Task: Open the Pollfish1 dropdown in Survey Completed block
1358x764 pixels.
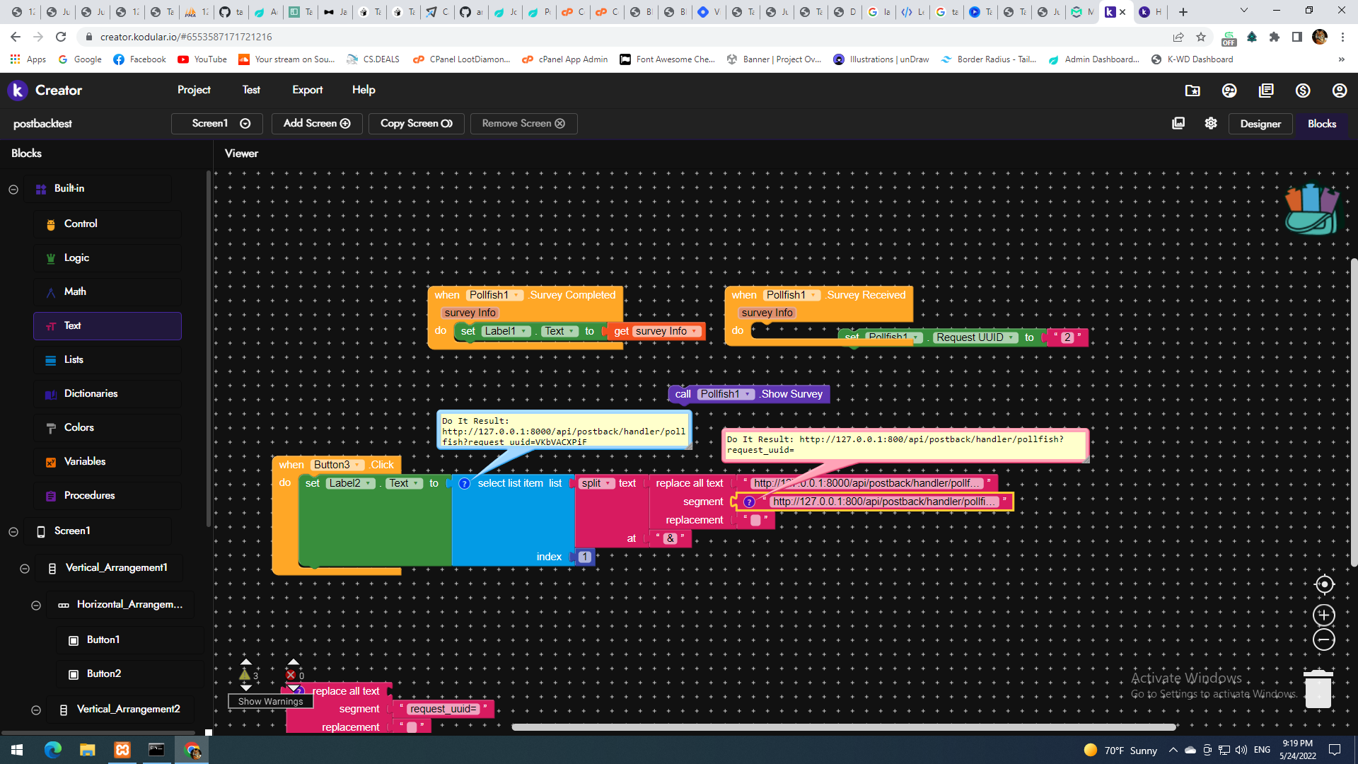Action: (495, 295)
